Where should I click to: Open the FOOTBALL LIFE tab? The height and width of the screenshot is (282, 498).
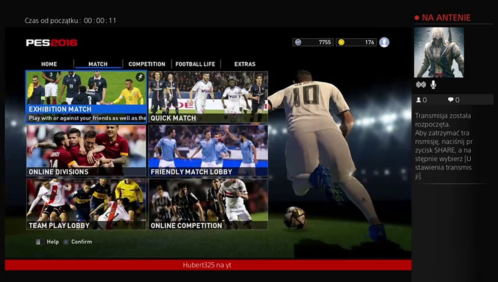click(x=195, y=64)
